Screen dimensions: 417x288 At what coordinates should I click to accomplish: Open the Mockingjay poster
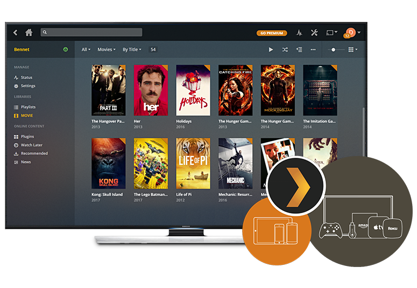pyautogui.click(x=278, y=90)
